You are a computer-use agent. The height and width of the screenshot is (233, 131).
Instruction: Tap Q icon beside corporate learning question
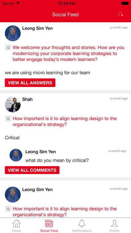(8, 48)
